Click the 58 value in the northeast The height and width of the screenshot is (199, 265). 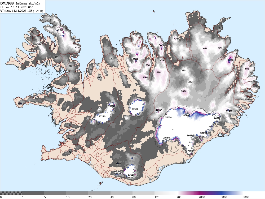pos(220,28)
